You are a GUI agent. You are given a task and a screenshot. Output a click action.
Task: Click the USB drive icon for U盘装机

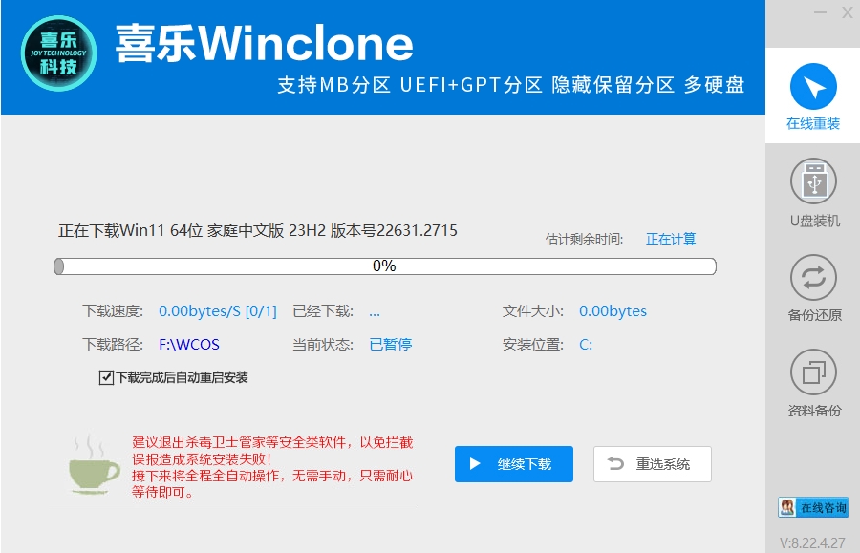(813, 181)
